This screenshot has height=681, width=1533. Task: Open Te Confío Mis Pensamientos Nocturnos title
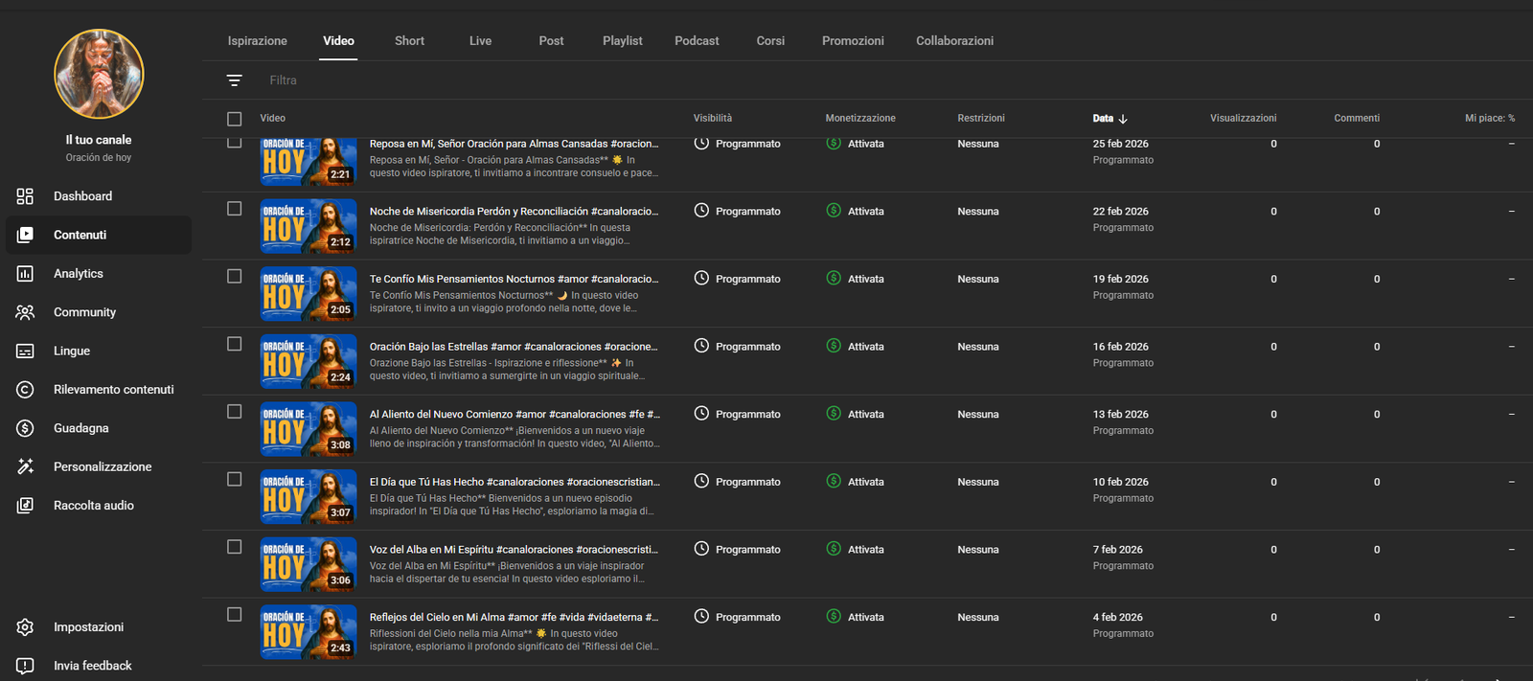point(514,280)
